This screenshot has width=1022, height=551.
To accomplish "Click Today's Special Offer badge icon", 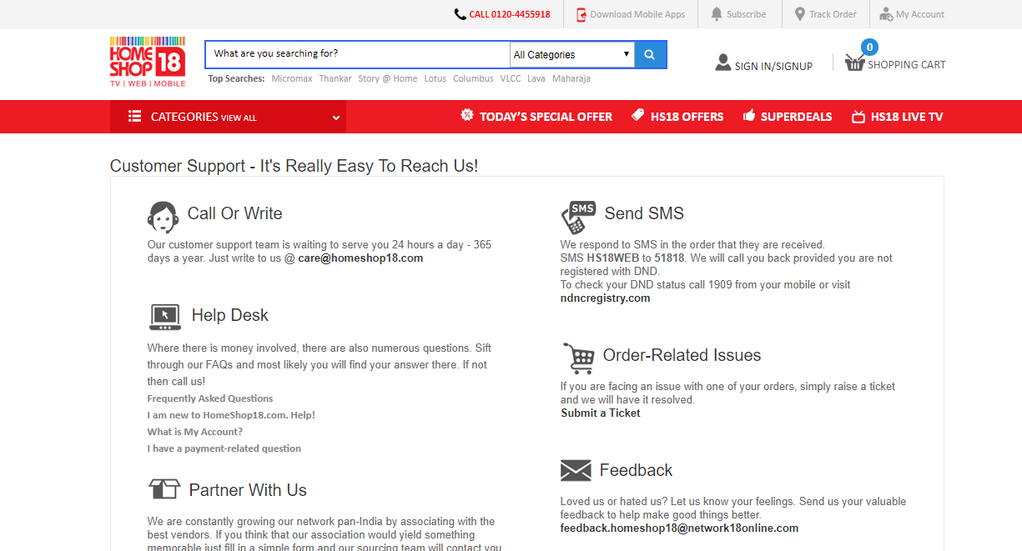I will tap(467, 115).
